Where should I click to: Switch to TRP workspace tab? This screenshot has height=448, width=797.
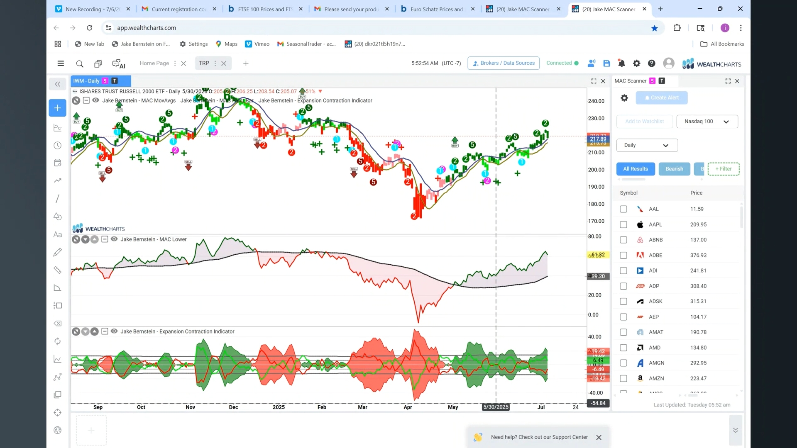(204, 63)
